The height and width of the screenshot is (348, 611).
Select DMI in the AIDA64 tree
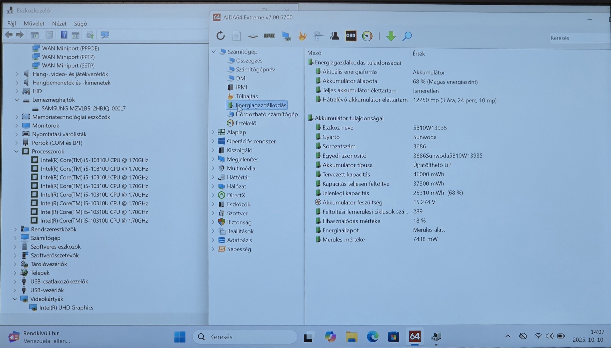pyautogui.click(x=241, y=78)
